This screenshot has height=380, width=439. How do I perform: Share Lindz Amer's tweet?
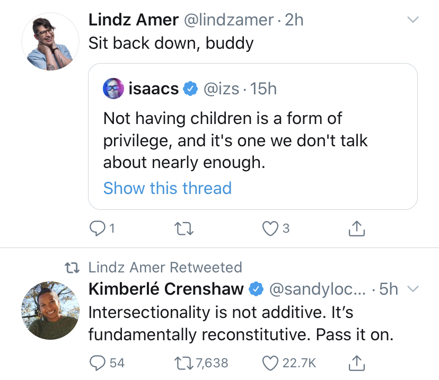(x=357, y=228)
